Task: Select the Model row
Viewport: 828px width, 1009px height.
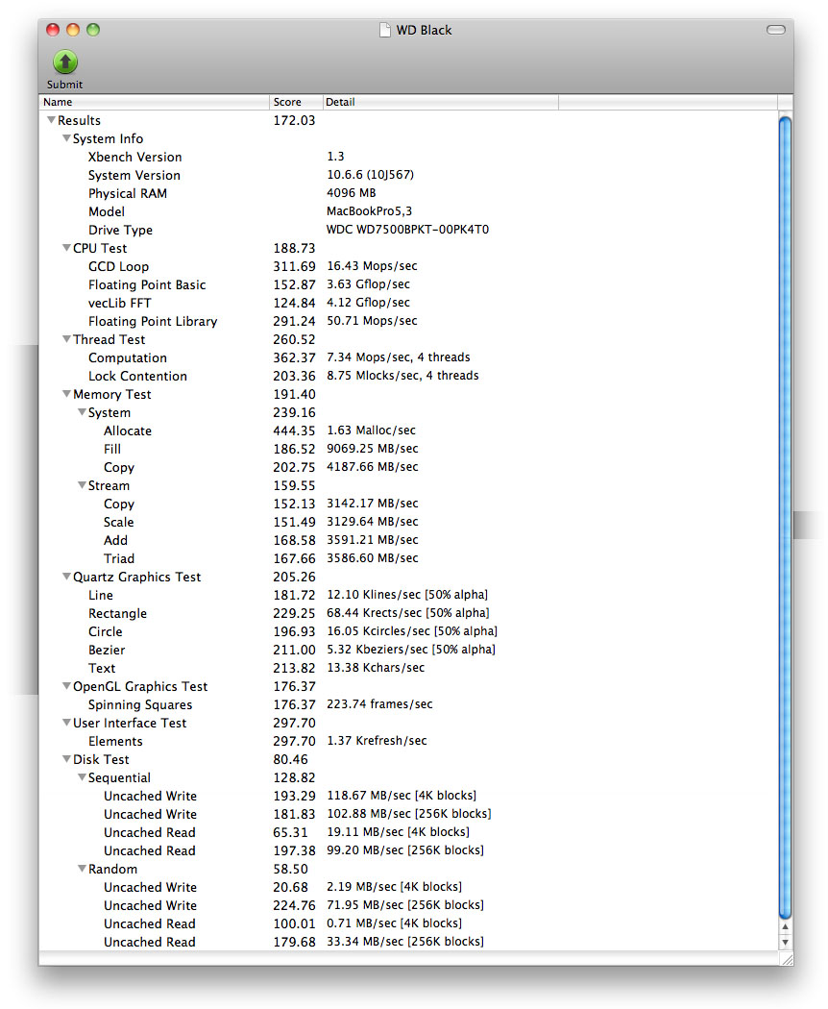Action: click(x=408, y=211)
